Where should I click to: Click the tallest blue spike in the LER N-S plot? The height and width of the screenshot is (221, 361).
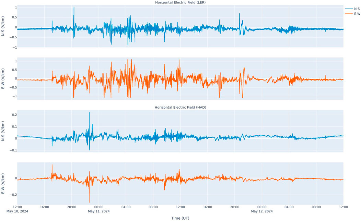74,8
